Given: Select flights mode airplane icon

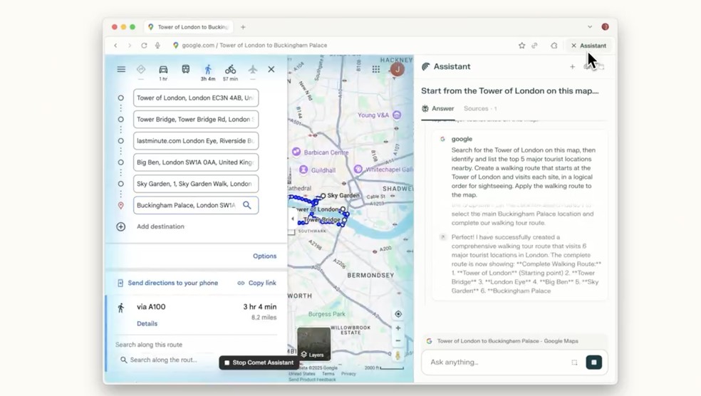Looking at the screenshot, I should 253,69.
